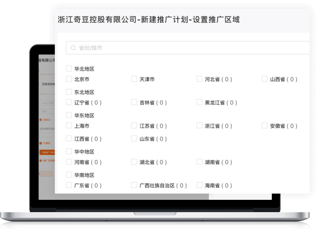Screen dimensions: 319x230
Task: Check the 山东省 checkbox
Action: tap(134, 138)
